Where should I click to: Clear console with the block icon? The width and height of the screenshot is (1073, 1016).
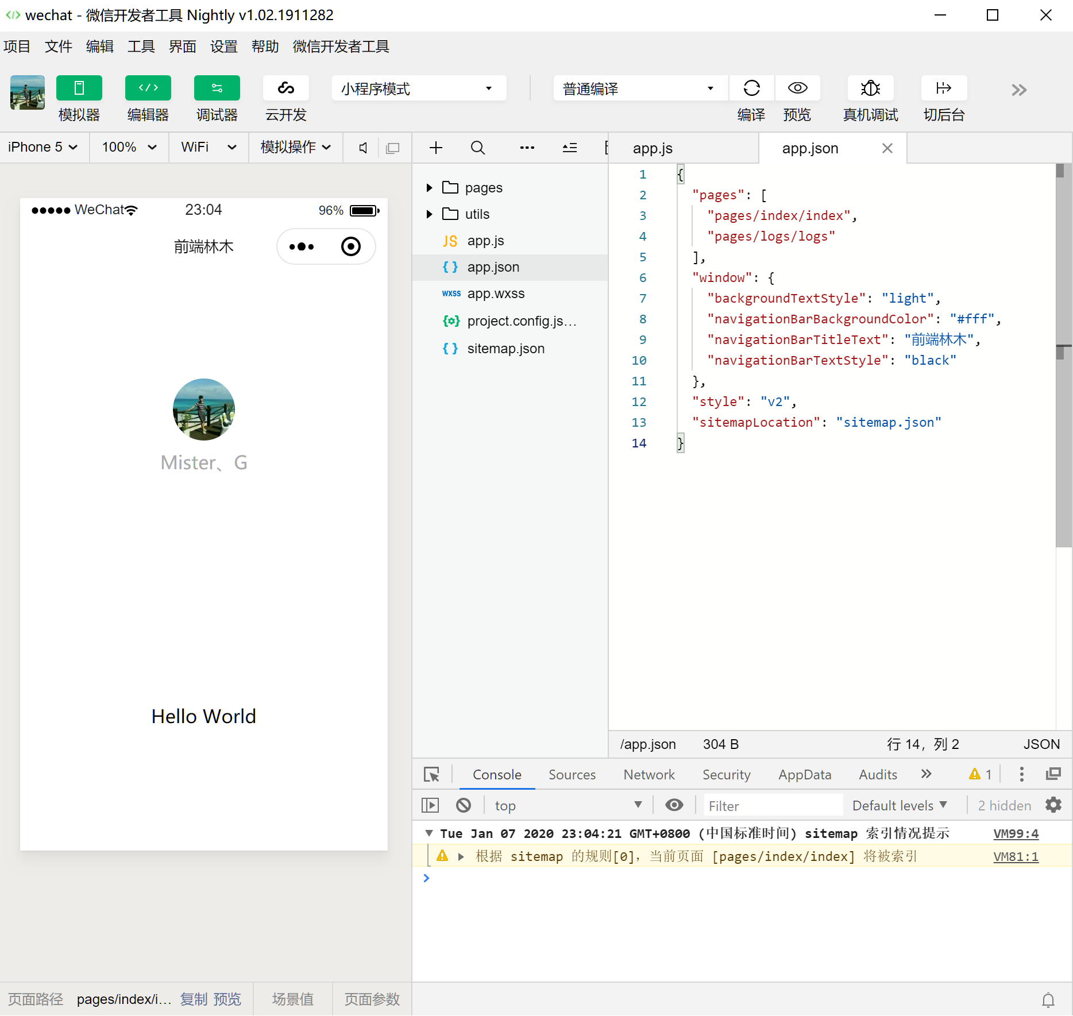464,805
